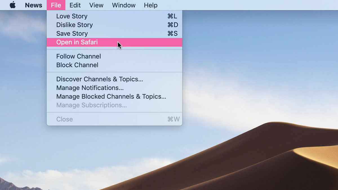Open the Window menu

pos(124,5)
